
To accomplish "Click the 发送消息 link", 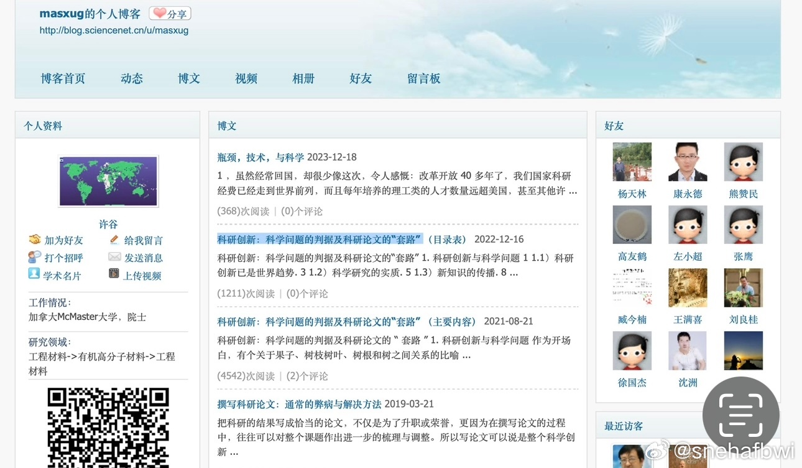I will click(144, 258).
